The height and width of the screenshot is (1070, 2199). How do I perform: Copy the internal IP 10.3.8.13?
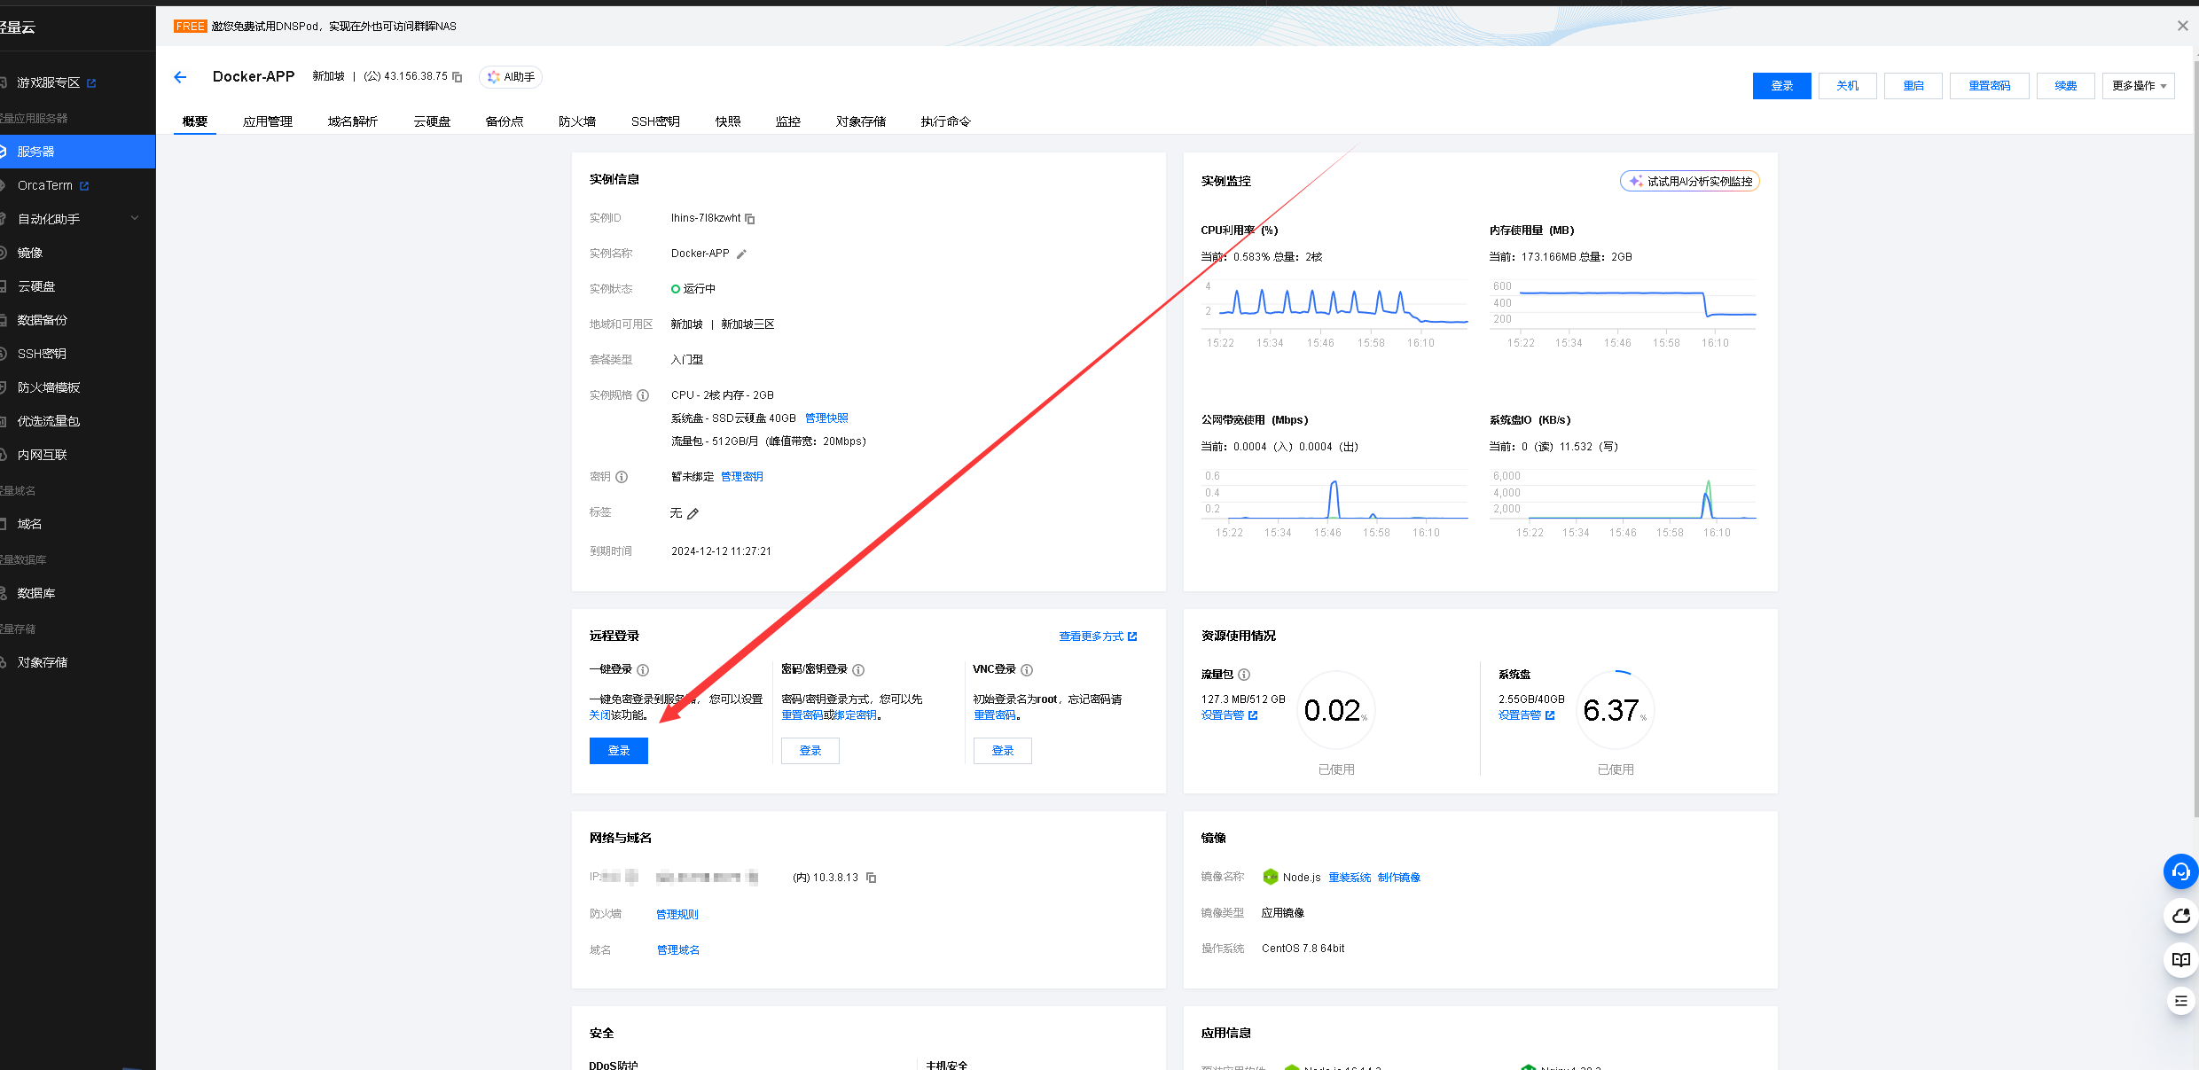pyautogui.click(x=872, y=878)
